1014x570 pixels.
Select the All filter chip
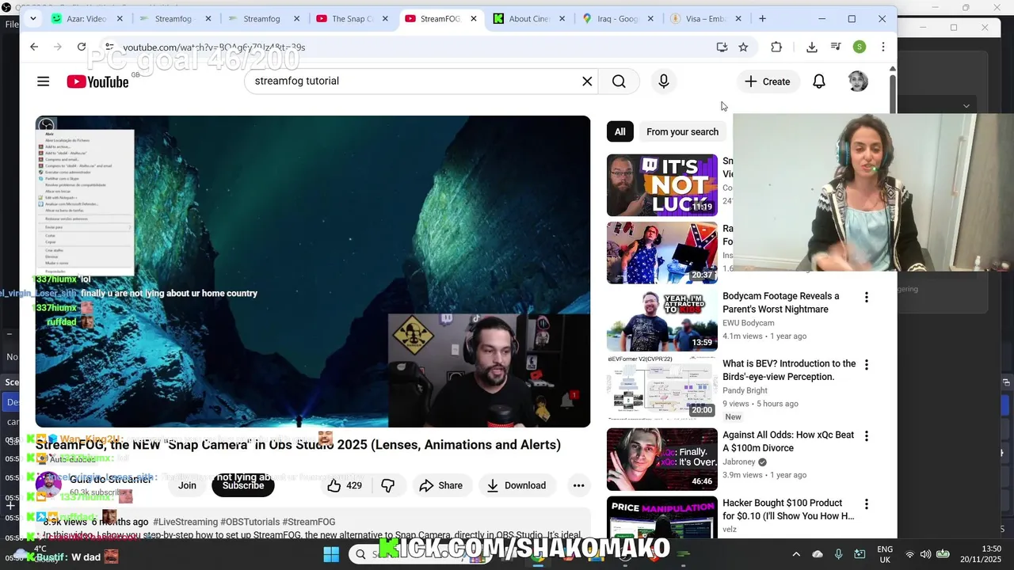click(x=619, y=132)
